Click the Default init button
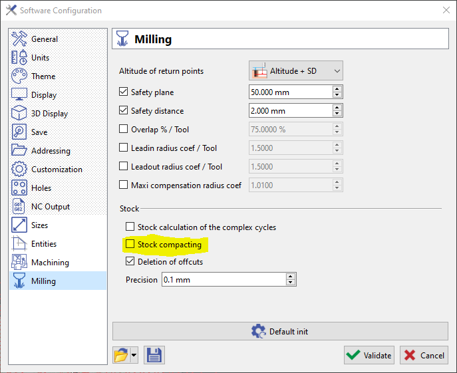Image resolution: width=457 pixels, height=373 pixels. [280, 331]
